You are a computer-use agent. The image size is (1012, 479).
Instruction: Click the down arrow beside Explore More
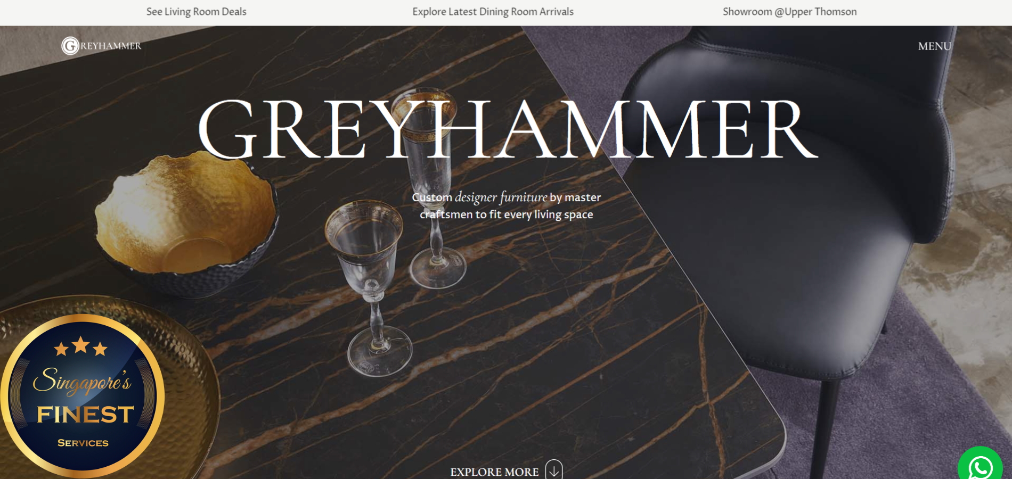click(x=554, y=469)
